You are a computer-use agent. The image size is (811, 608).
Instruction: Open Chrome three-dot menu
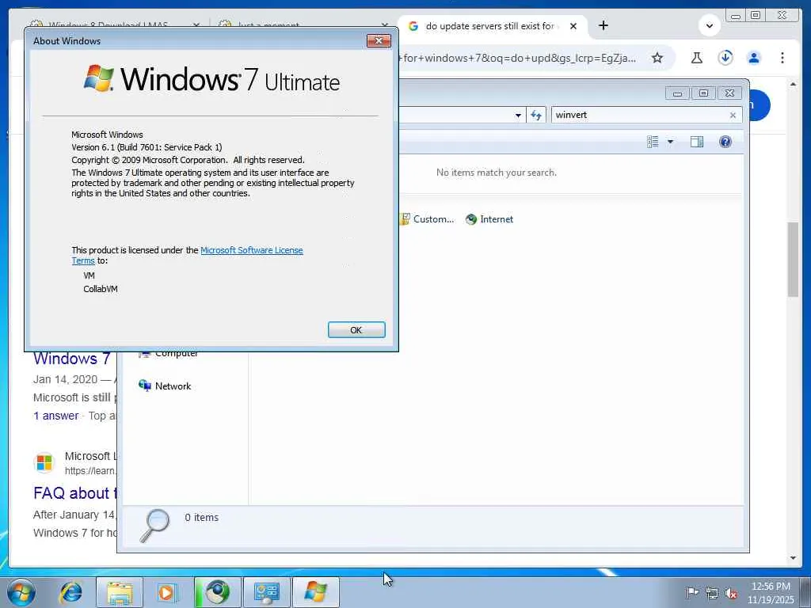click(782, 58)
